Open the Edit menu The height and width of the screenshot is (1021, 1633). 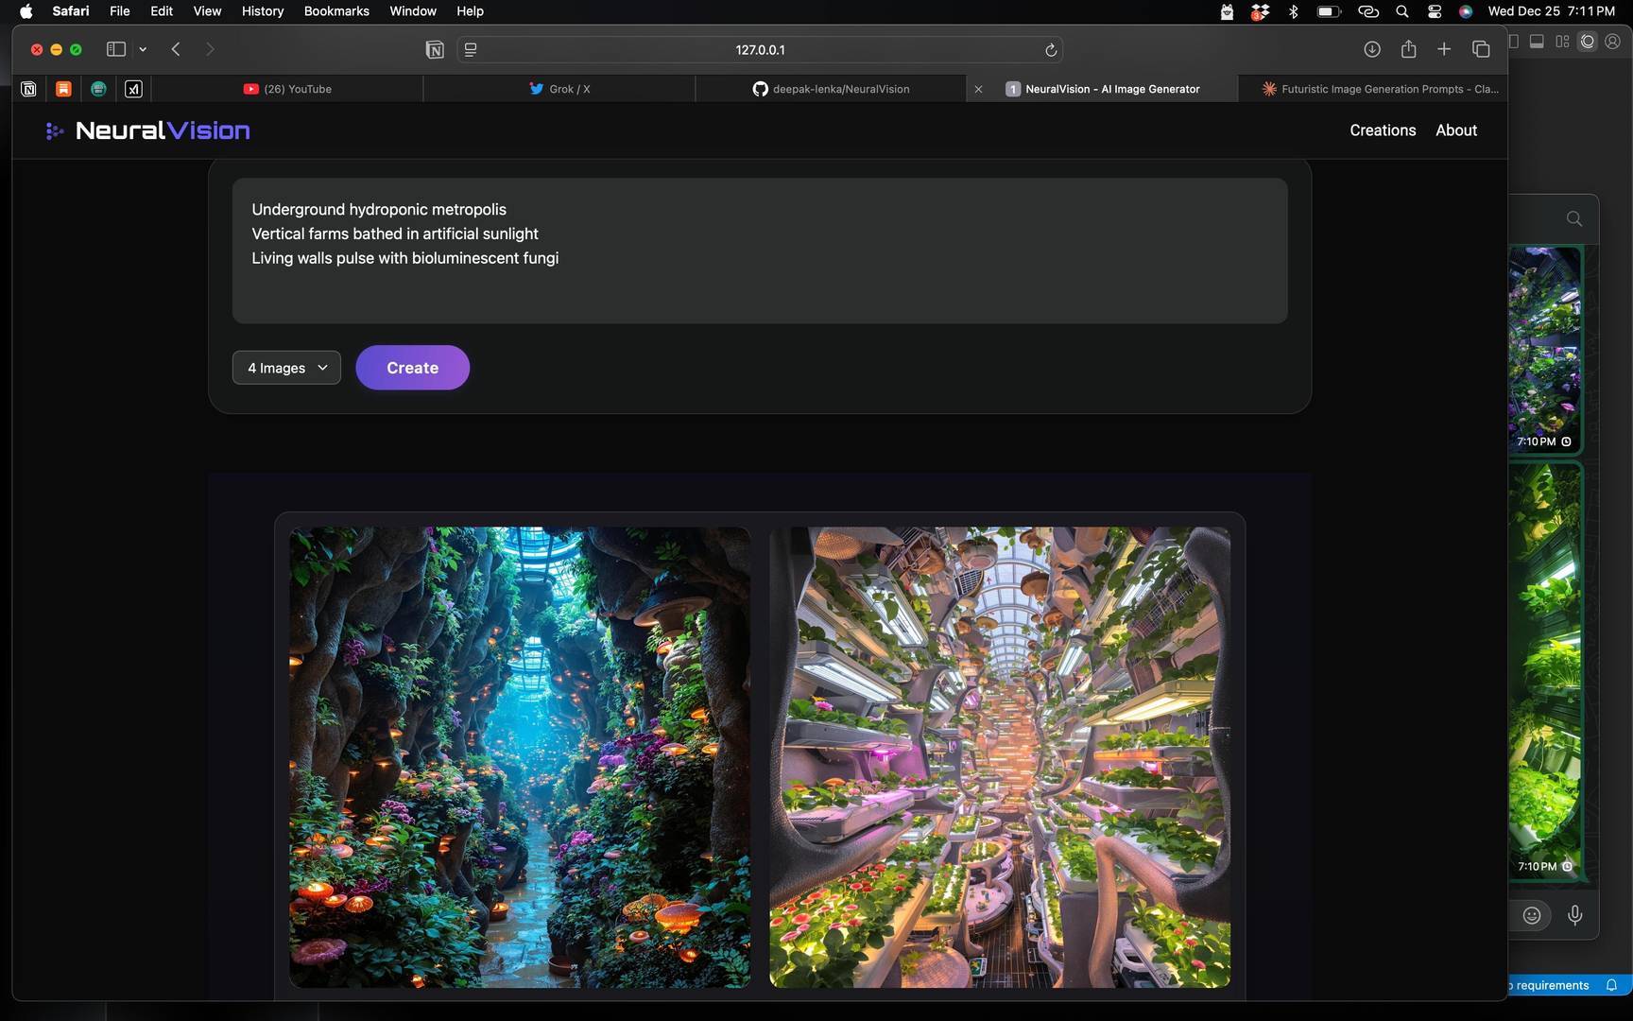pos(162,11)
